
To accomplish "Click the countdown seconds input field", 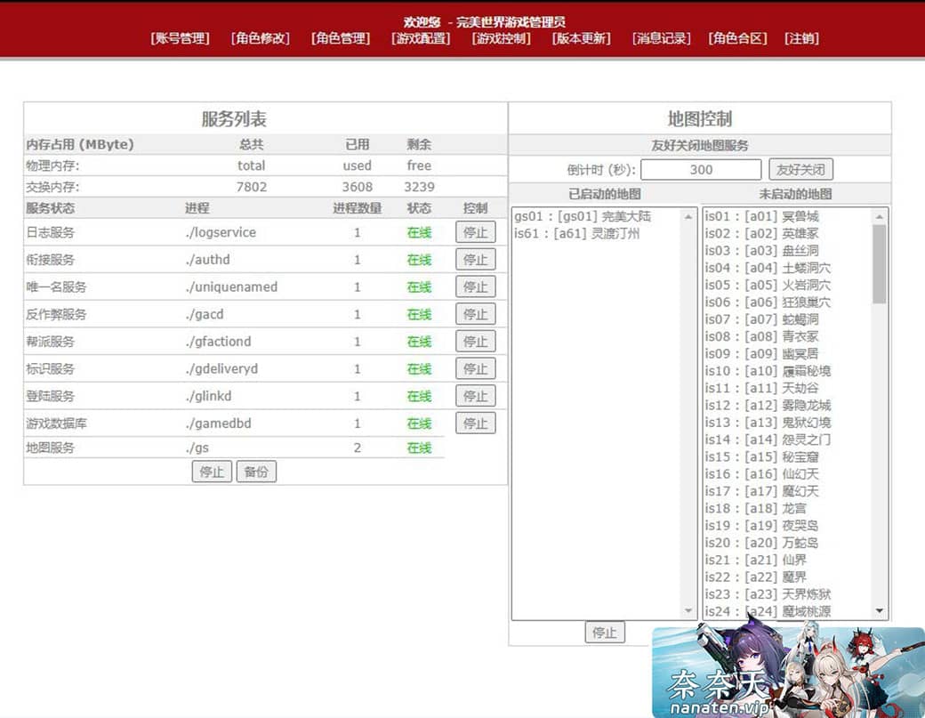I will pyautogui.click(x=701, y=170).
